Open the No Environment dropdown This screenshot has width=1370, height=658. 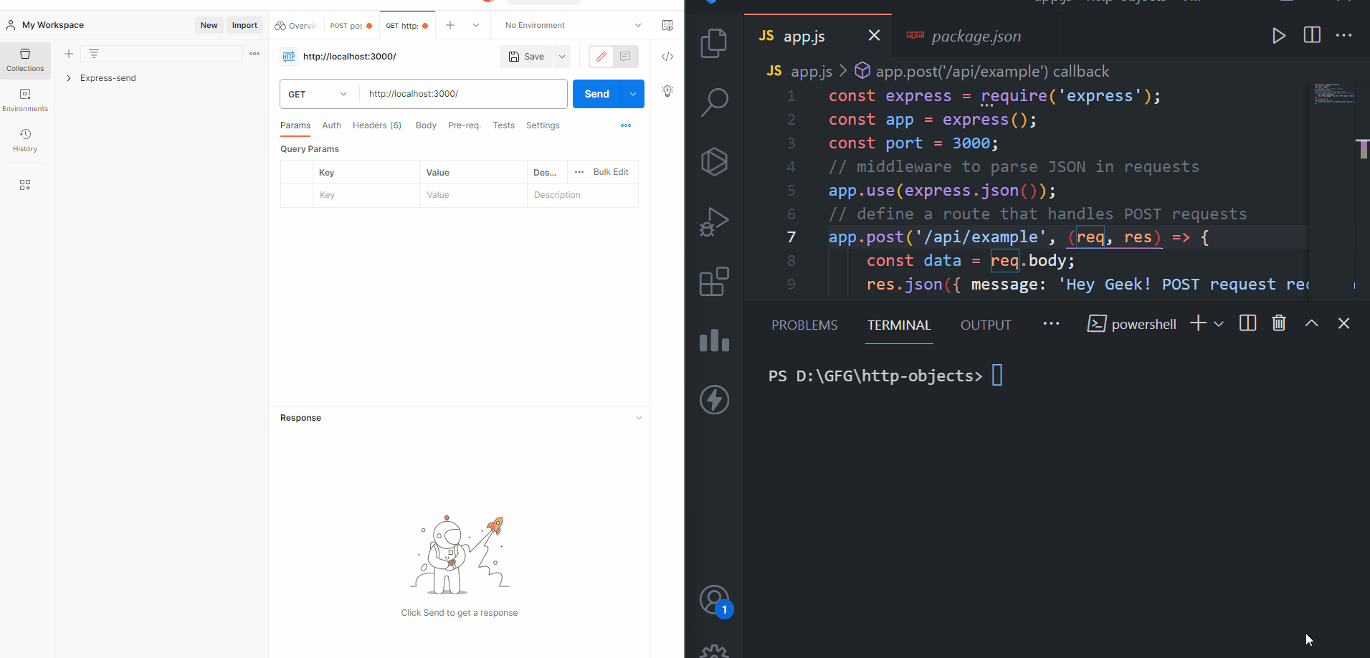573,25
